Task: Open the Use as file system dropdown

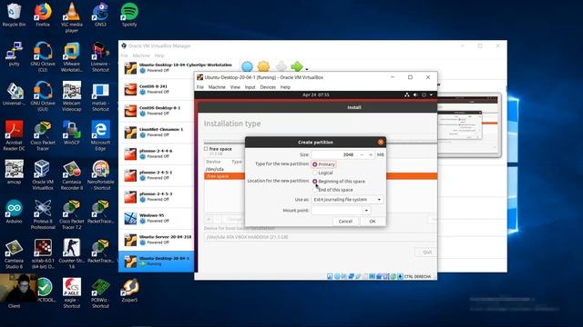Action: click(347, 200)
